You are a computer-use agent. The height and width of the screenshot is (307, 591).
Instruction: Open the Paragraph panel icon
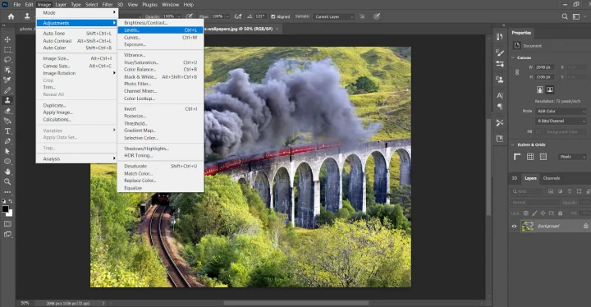coord(500,107)
